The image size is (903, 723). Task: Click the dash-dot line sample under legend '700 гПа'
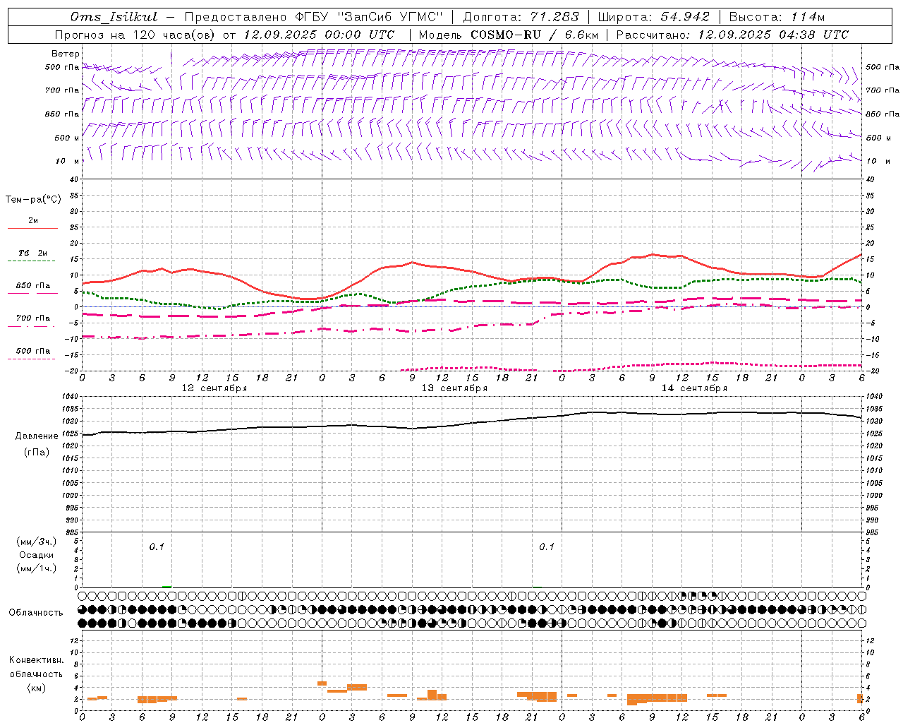click(x=31, y=326)
